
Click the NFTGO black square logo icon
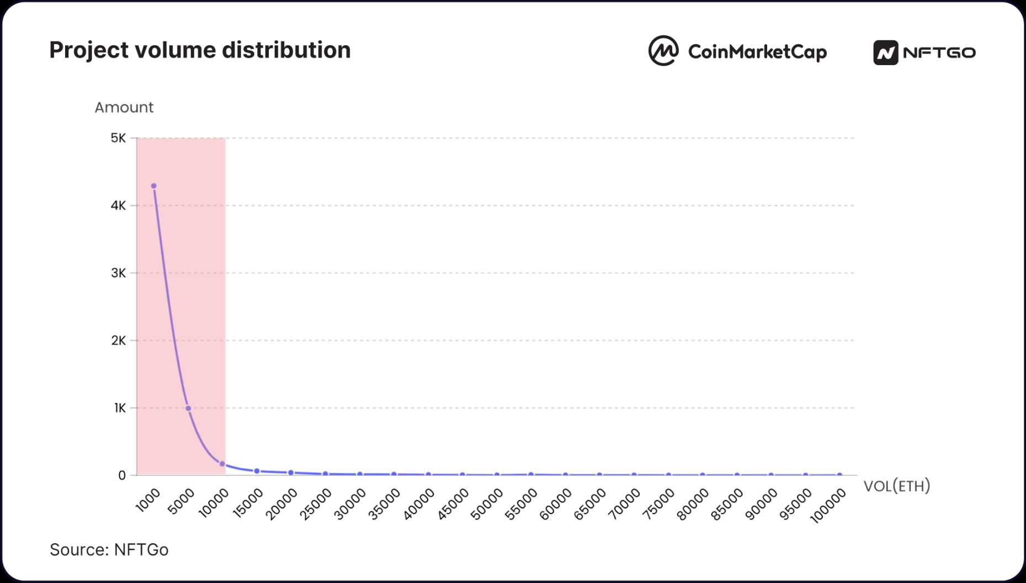885,53
